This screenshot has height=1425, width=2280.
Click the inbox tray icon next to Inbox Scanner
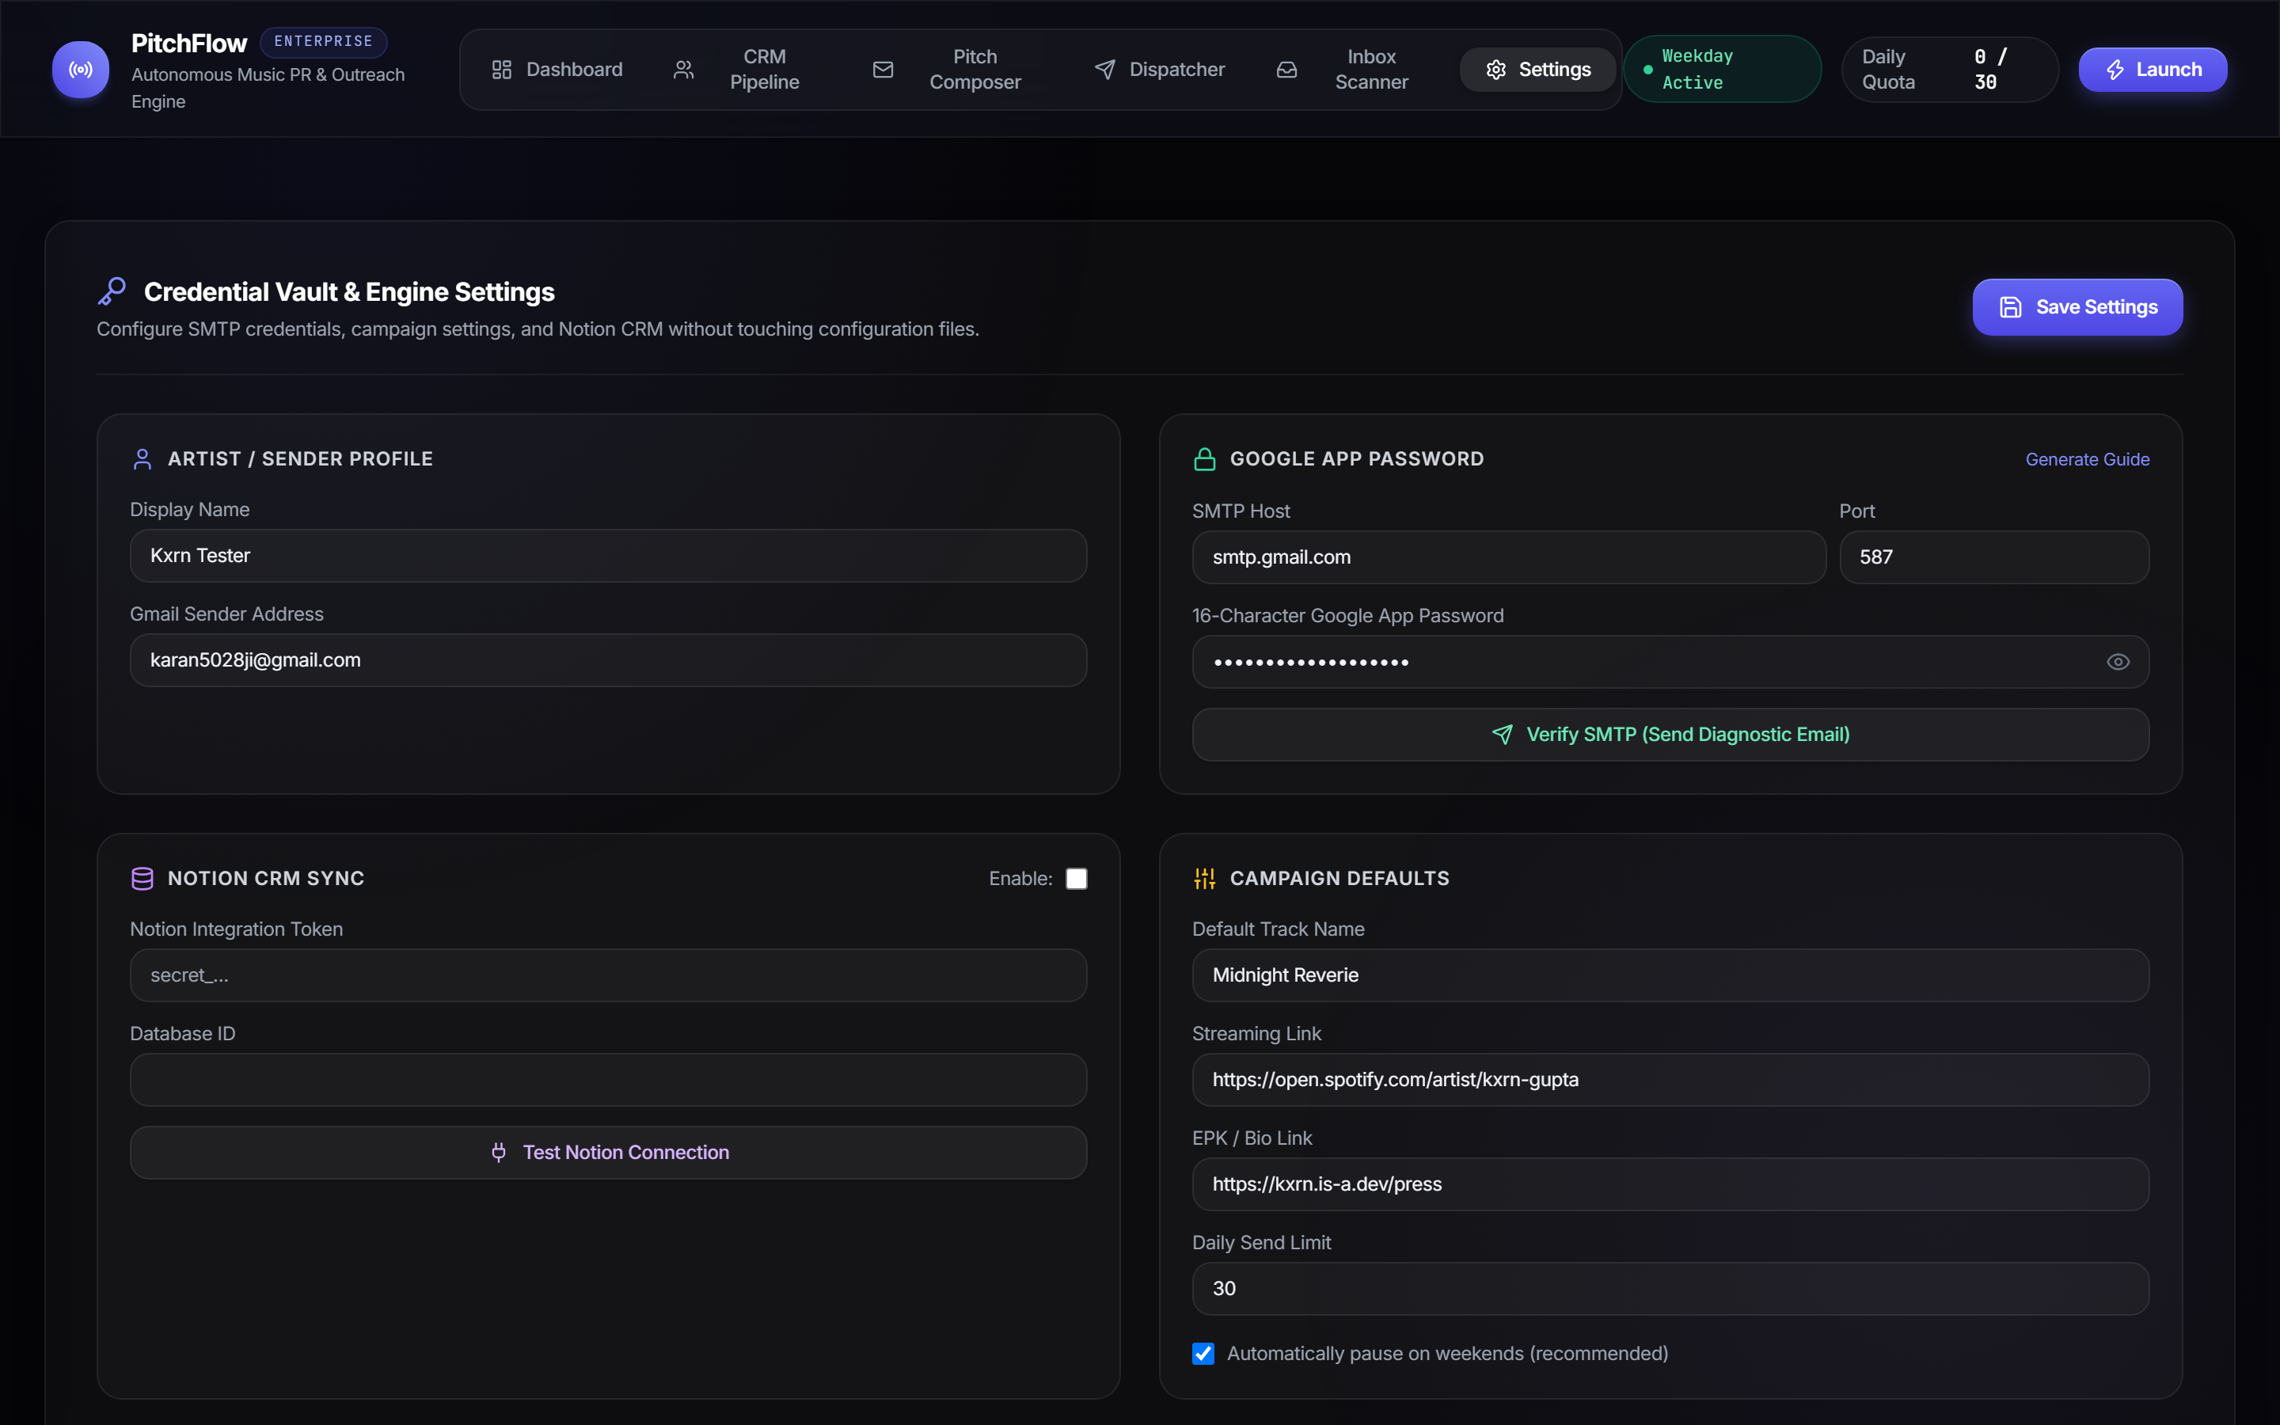tap(1287, 70)
